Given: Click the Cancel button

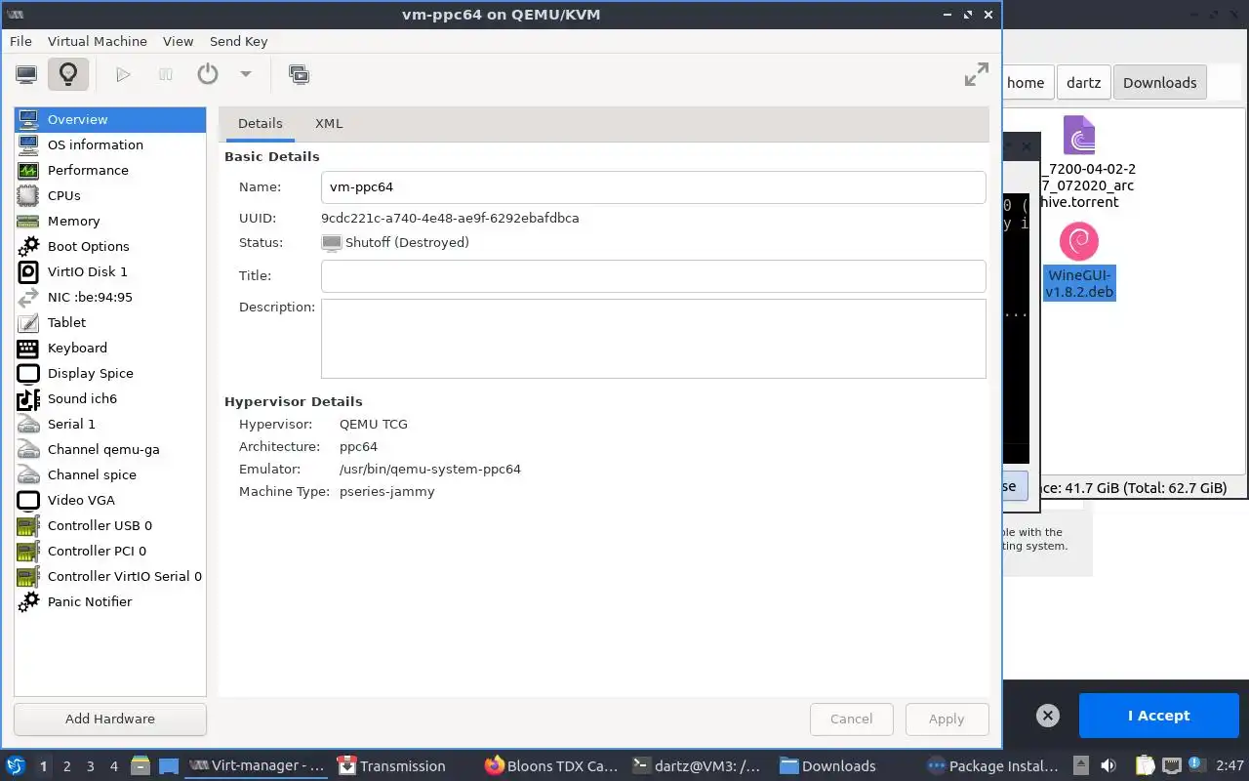Looking at the screenshot, I should pos(851,719).
